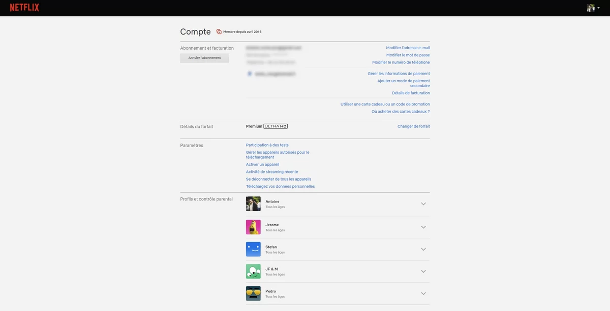Open Modifier le mot de passe
Image resolution: width=610 pixels, height=311 pixels.
click(408, 55)
